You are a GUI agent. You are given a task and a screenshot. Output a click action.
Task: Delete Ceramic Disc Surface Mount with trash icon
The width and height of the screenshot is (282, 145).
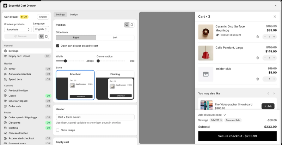[x=258, y=37]
